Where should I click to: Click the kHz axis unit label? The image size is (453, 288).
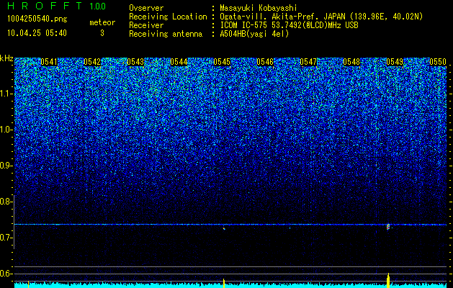(x=6, y=58)
